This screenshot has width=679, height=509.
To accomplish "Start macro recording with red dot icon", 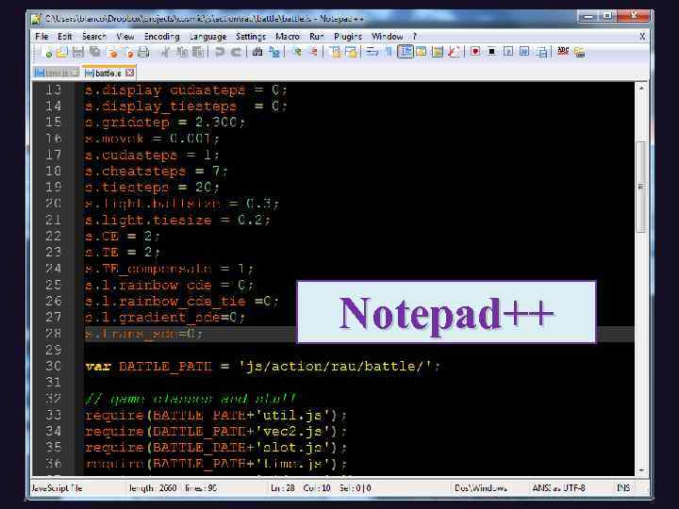I will 475,53.
